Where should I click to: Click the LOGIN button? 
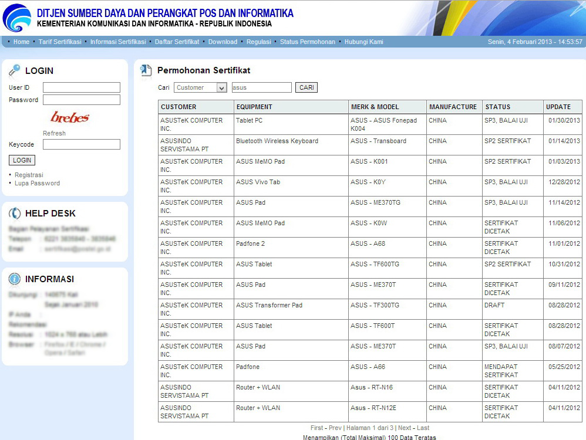pos(22,160)
